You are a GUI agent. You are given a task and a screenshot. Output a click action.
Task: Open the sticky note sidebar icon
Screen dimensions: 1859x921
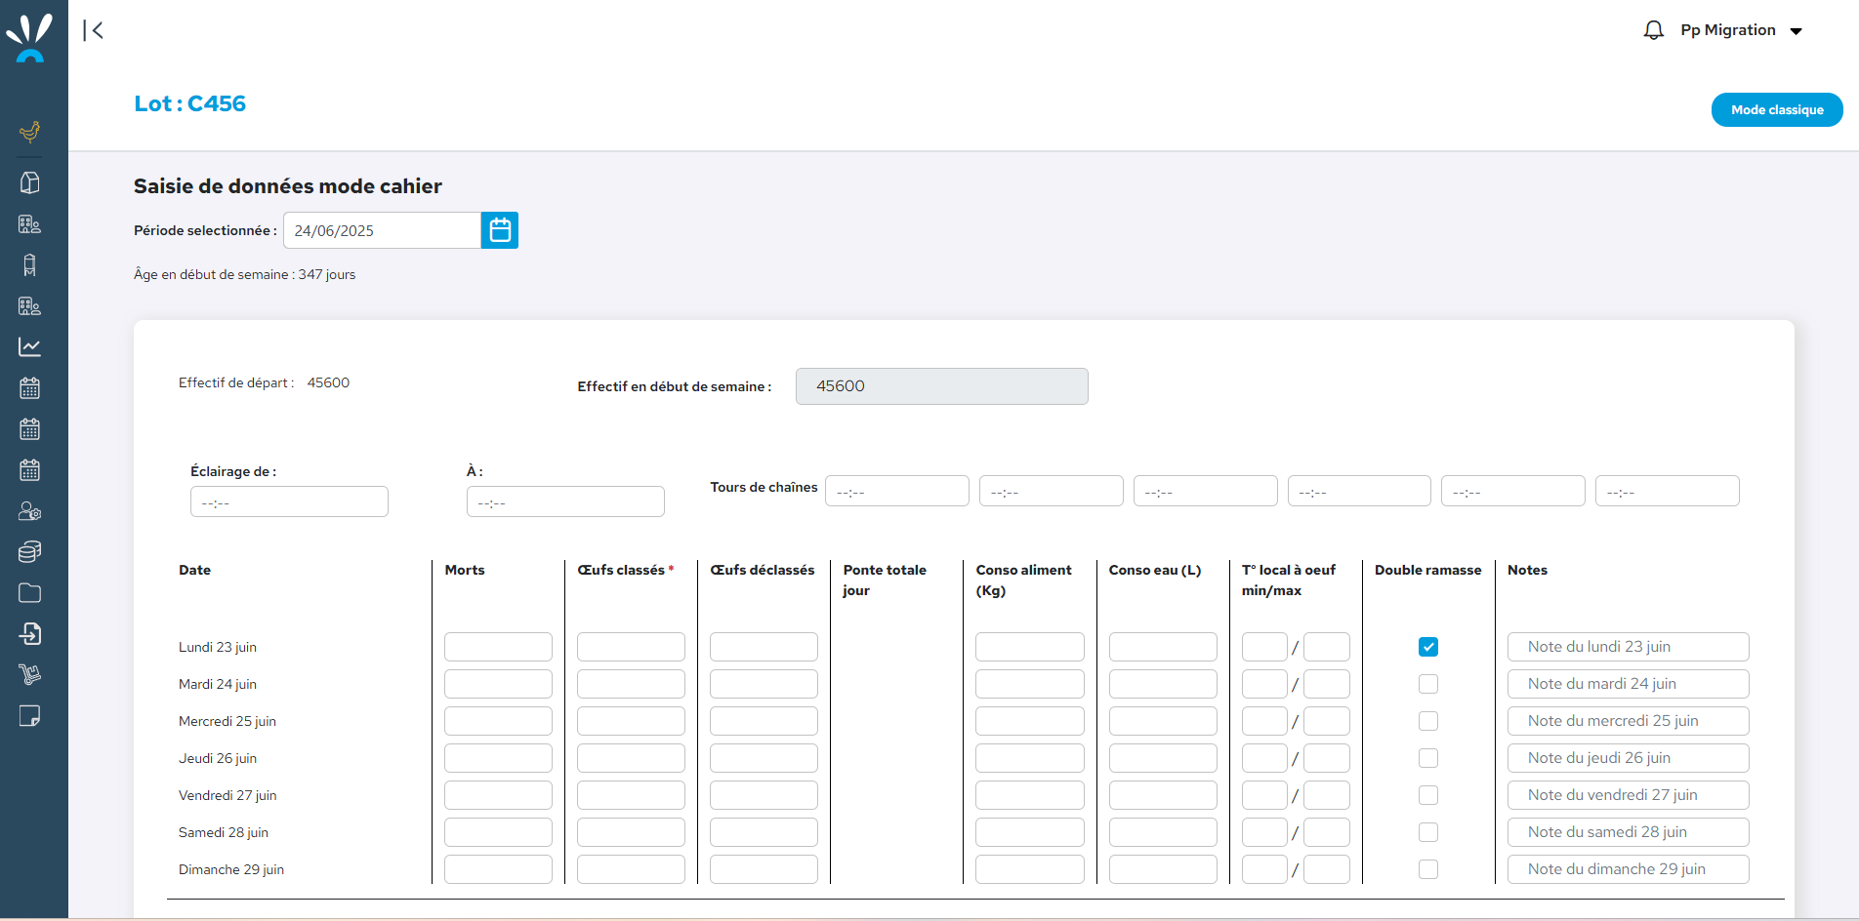(30, 716)
